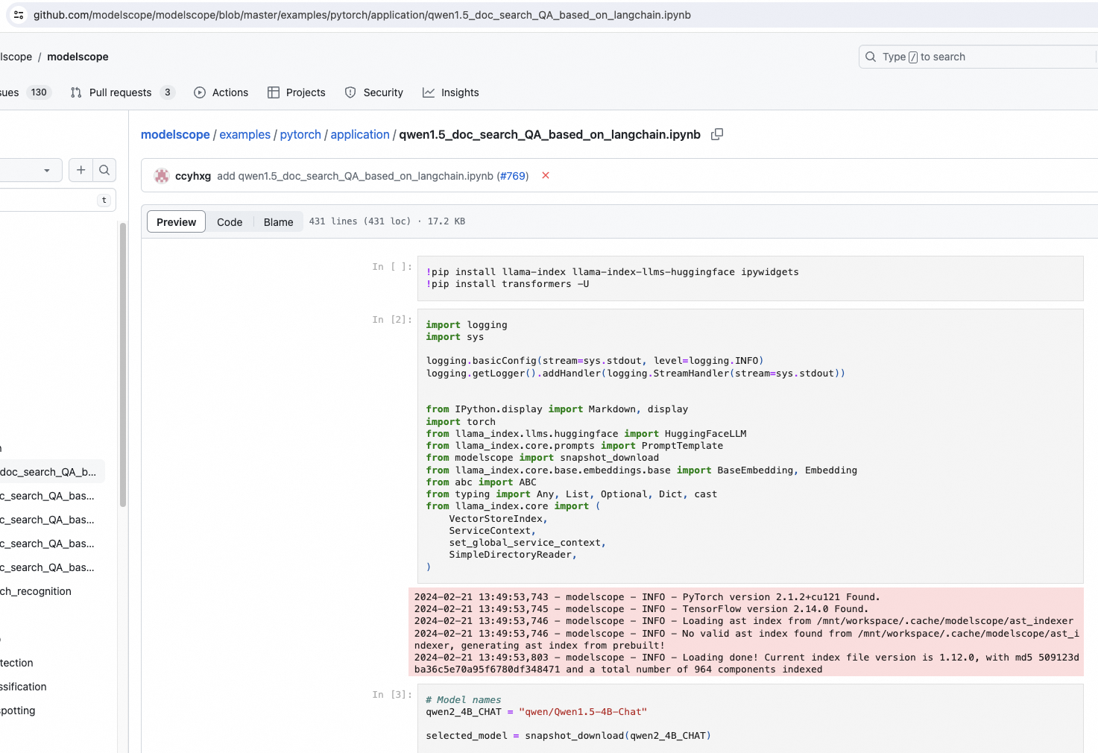Click the Insights graph icon
This screenshot has width=1098, height=753.
429,92
